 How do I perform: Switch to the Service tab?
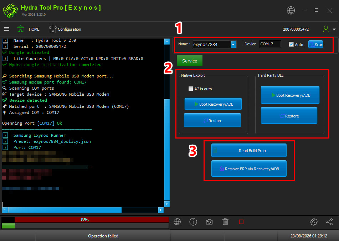189,61
